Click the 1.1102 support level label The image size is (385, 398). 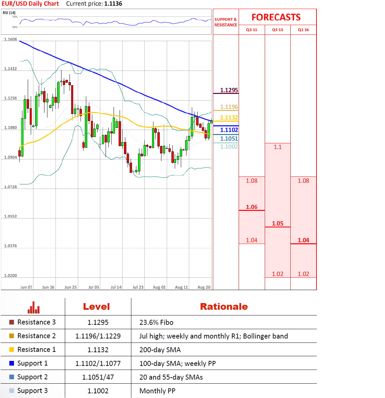pyautogui.click(x=229, y=130)
